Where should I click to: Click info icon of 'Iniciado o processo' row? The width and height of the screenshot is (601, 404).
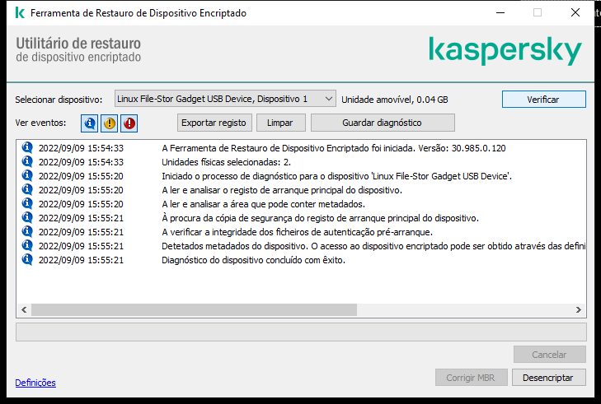point(27,175)
